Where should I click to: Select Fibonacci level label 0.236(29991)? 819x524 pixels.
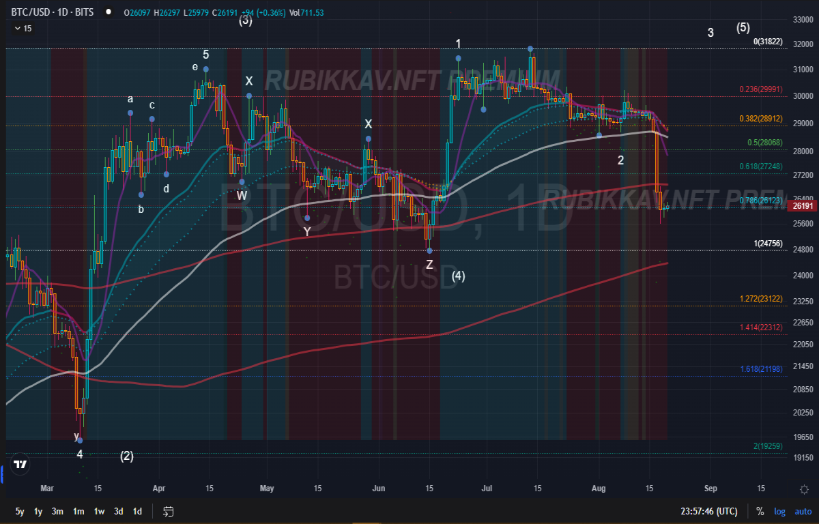point(760,89)
